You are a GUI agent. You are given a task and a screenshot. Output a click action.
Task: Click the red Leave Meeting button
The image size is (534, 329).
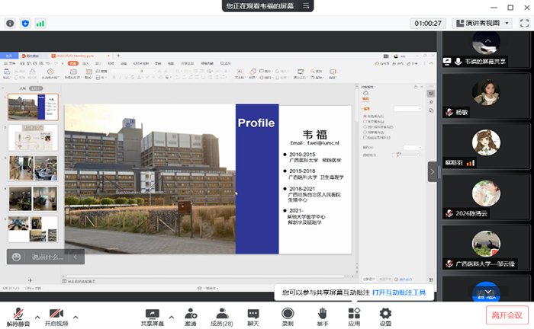click(505, 314)
